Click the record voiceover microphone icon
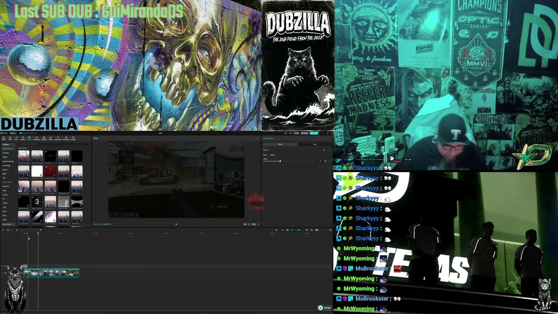558x314 pixels. coord(276,230)
